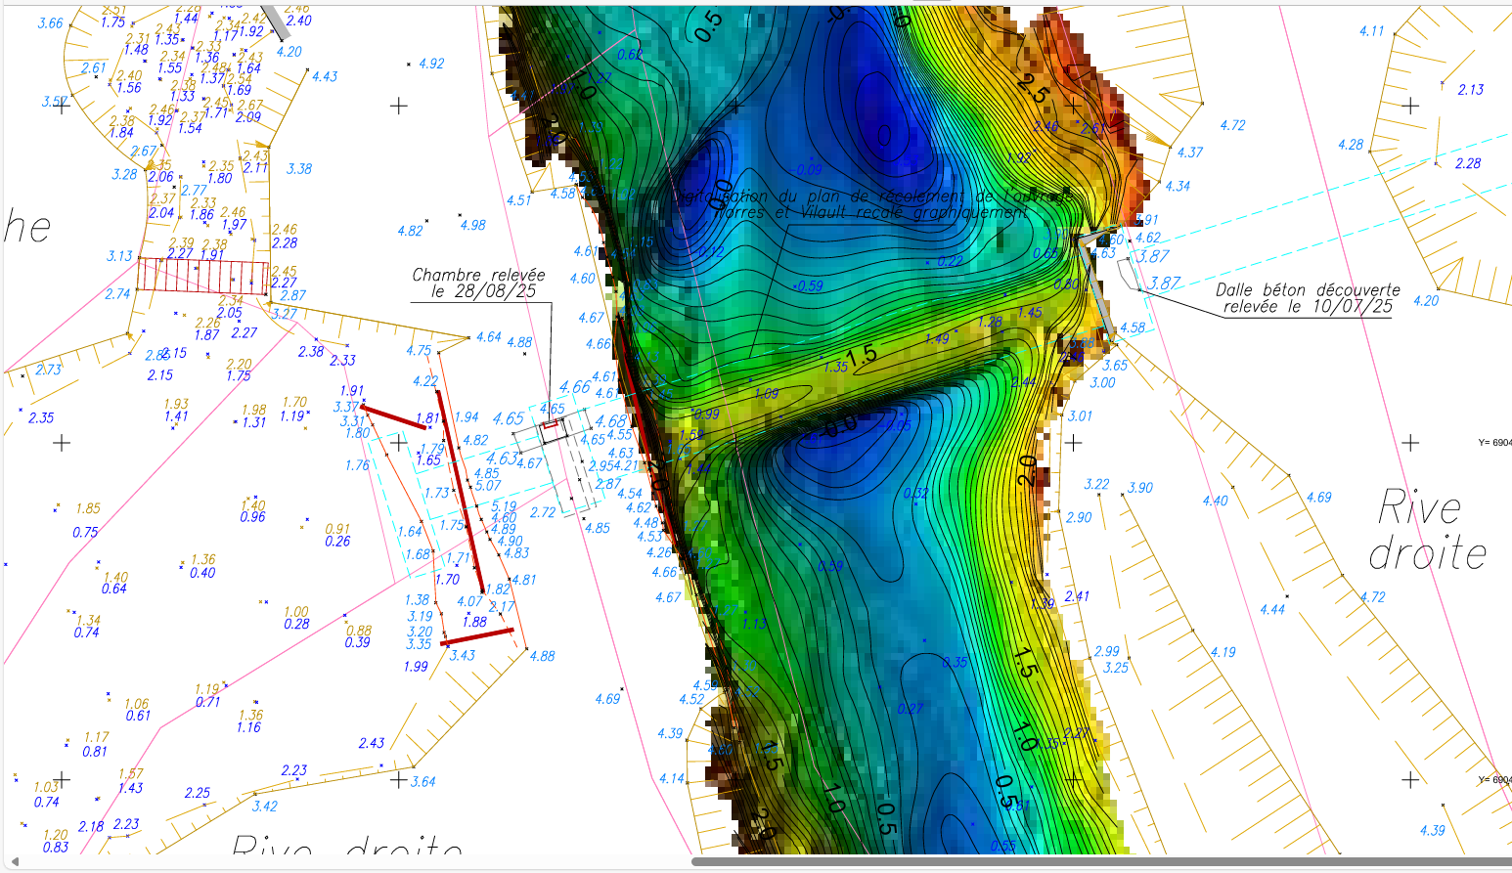Click the 2.13 elevation label at top right
This screenshot has height=873, width=1512.
(1470, 90)
